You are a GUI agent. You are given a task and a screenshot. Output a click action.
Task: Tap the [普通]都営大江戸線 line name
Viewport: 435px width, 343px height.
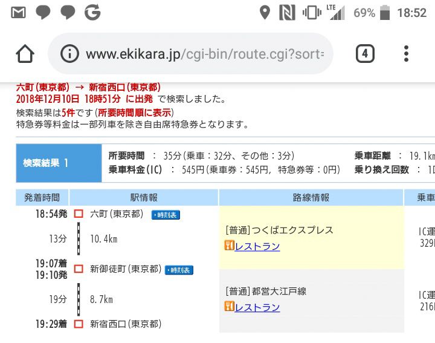click(x=266, y=292)
